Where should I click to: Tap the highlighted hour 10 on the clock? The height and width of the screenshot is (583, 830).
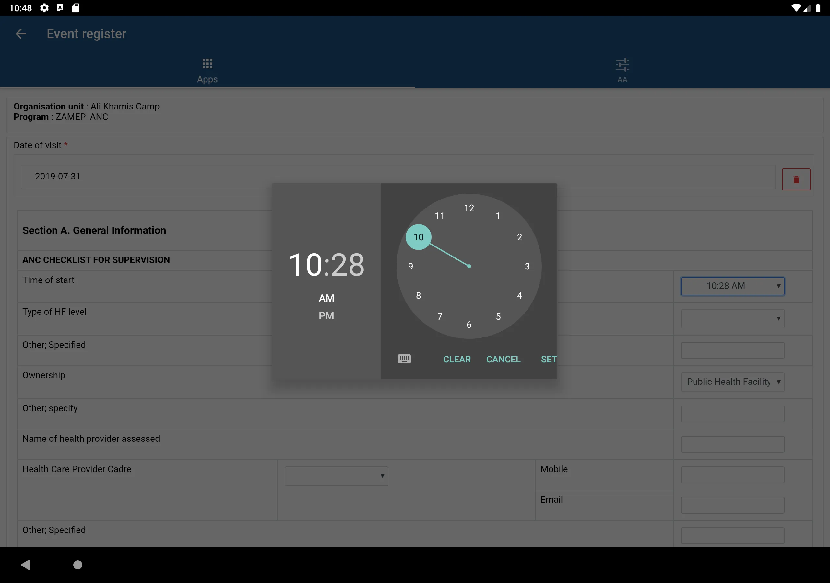[418, 237]
